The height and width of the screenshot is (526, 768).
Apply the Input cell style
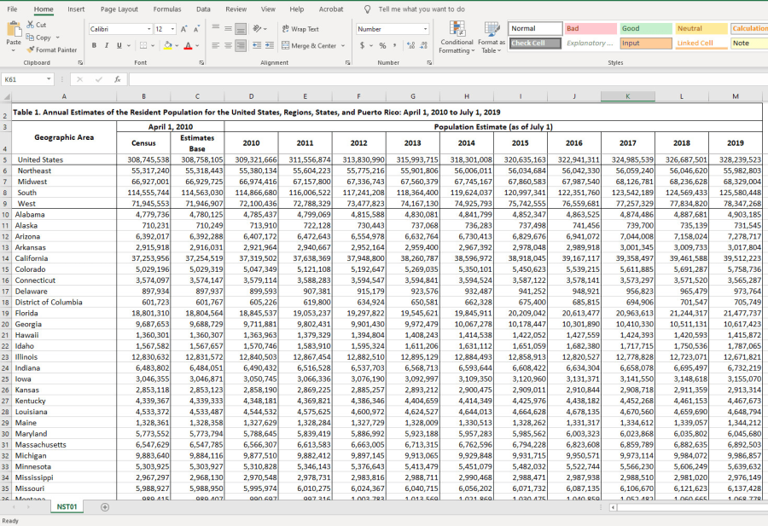(x=646, y=43)
